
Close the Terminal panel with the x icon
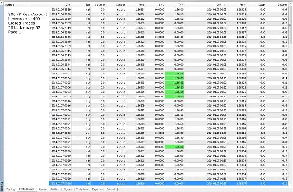pos(2,3)
